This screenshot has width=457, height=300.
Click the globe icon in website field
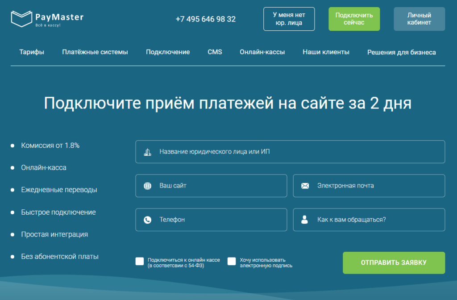point(148,186)
